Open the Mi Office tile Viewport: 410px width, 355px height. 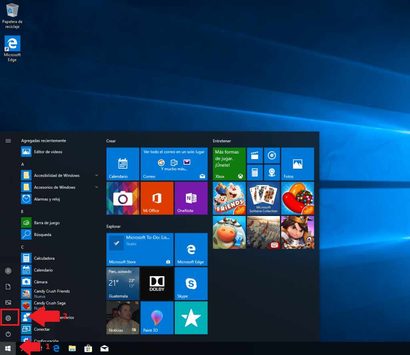point(157,198)
